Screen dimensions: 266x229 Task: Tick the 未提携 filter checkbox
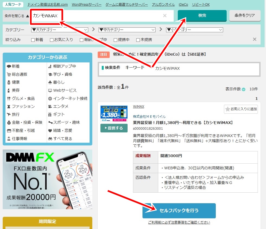point(138,40)
